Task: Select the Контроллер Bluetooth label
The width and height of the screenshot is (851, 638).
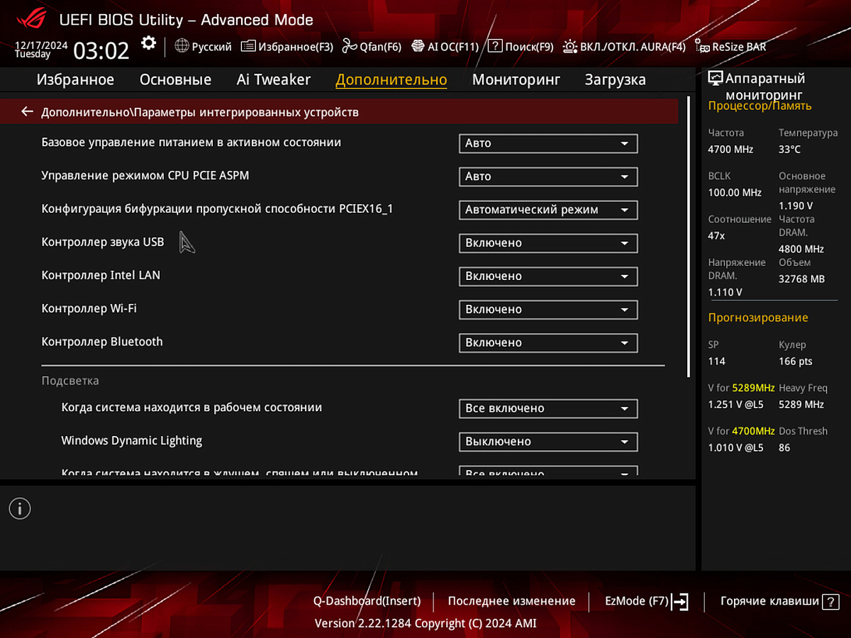Action: 102,342
